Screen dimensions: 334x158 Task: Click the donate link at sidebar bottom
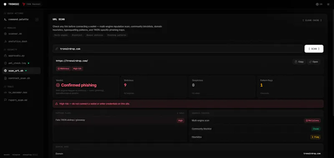(7, 155)
